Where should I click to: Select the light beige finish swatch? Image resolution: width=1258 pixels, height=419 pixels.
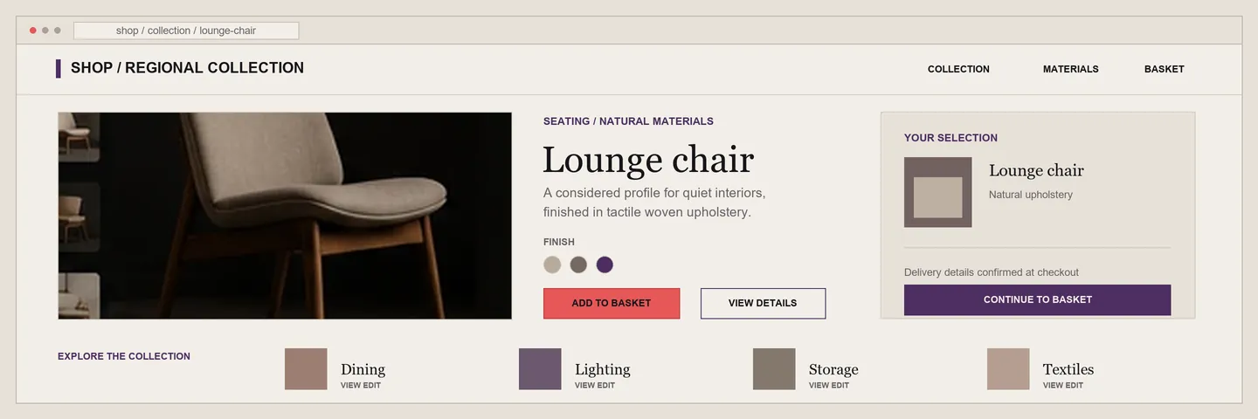coord(552,264)
